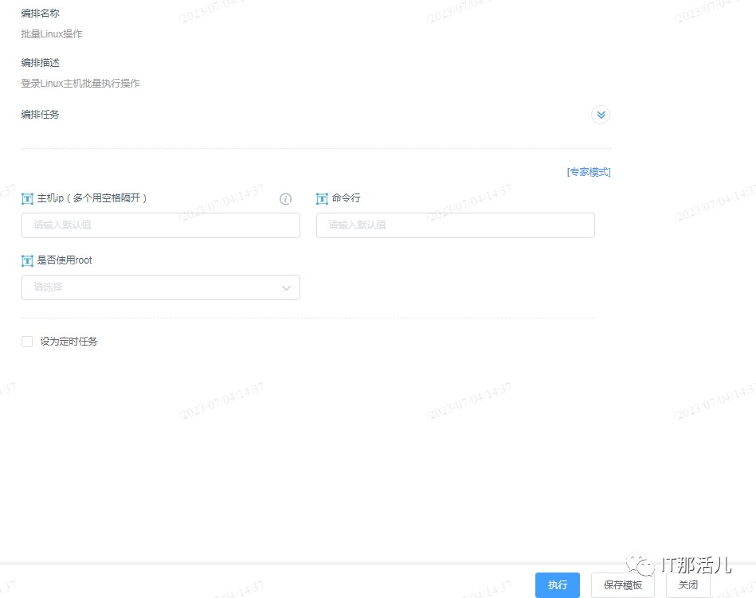Click the text-field icon before 主机ip

[27, 198]
